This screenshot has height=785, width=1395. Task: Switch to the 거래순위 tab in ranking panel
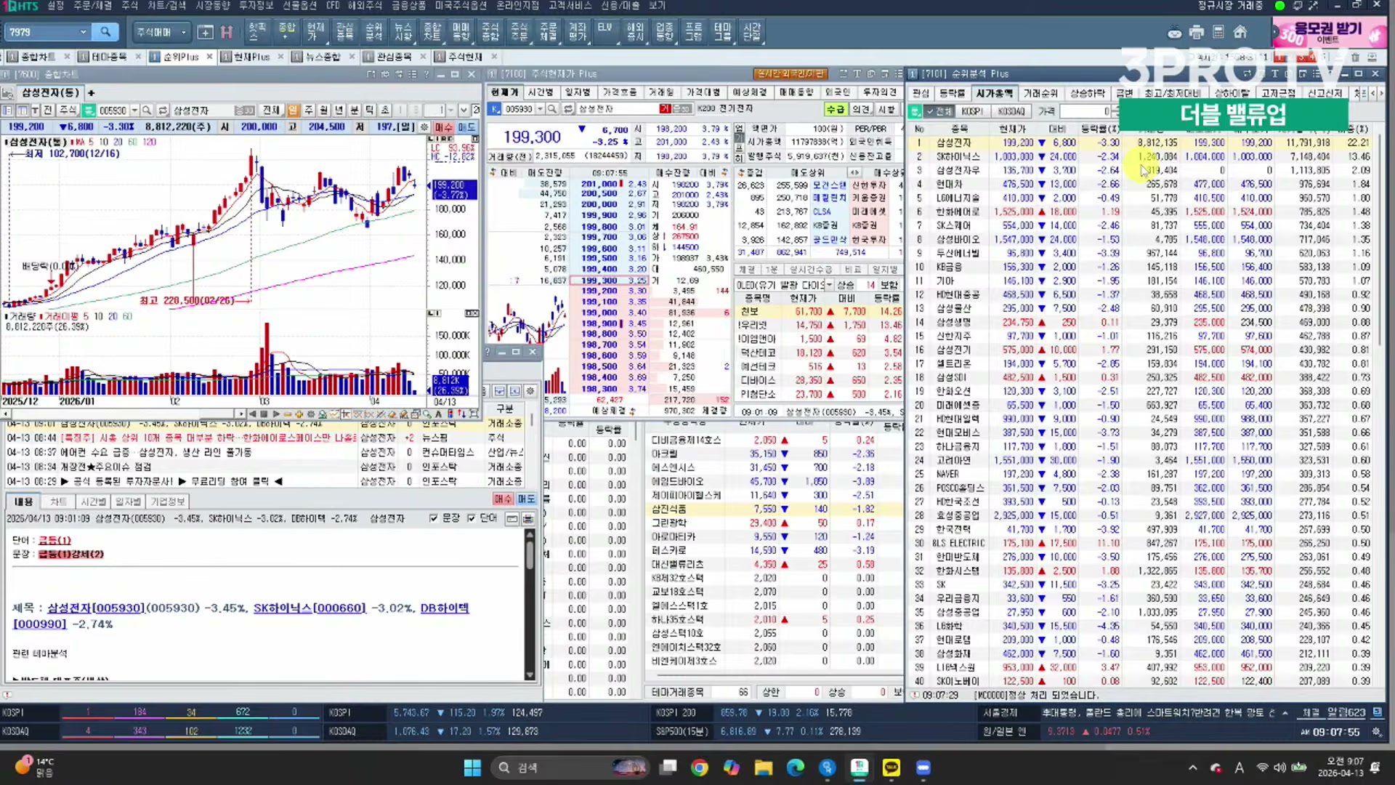click(x=1040, y=93)
